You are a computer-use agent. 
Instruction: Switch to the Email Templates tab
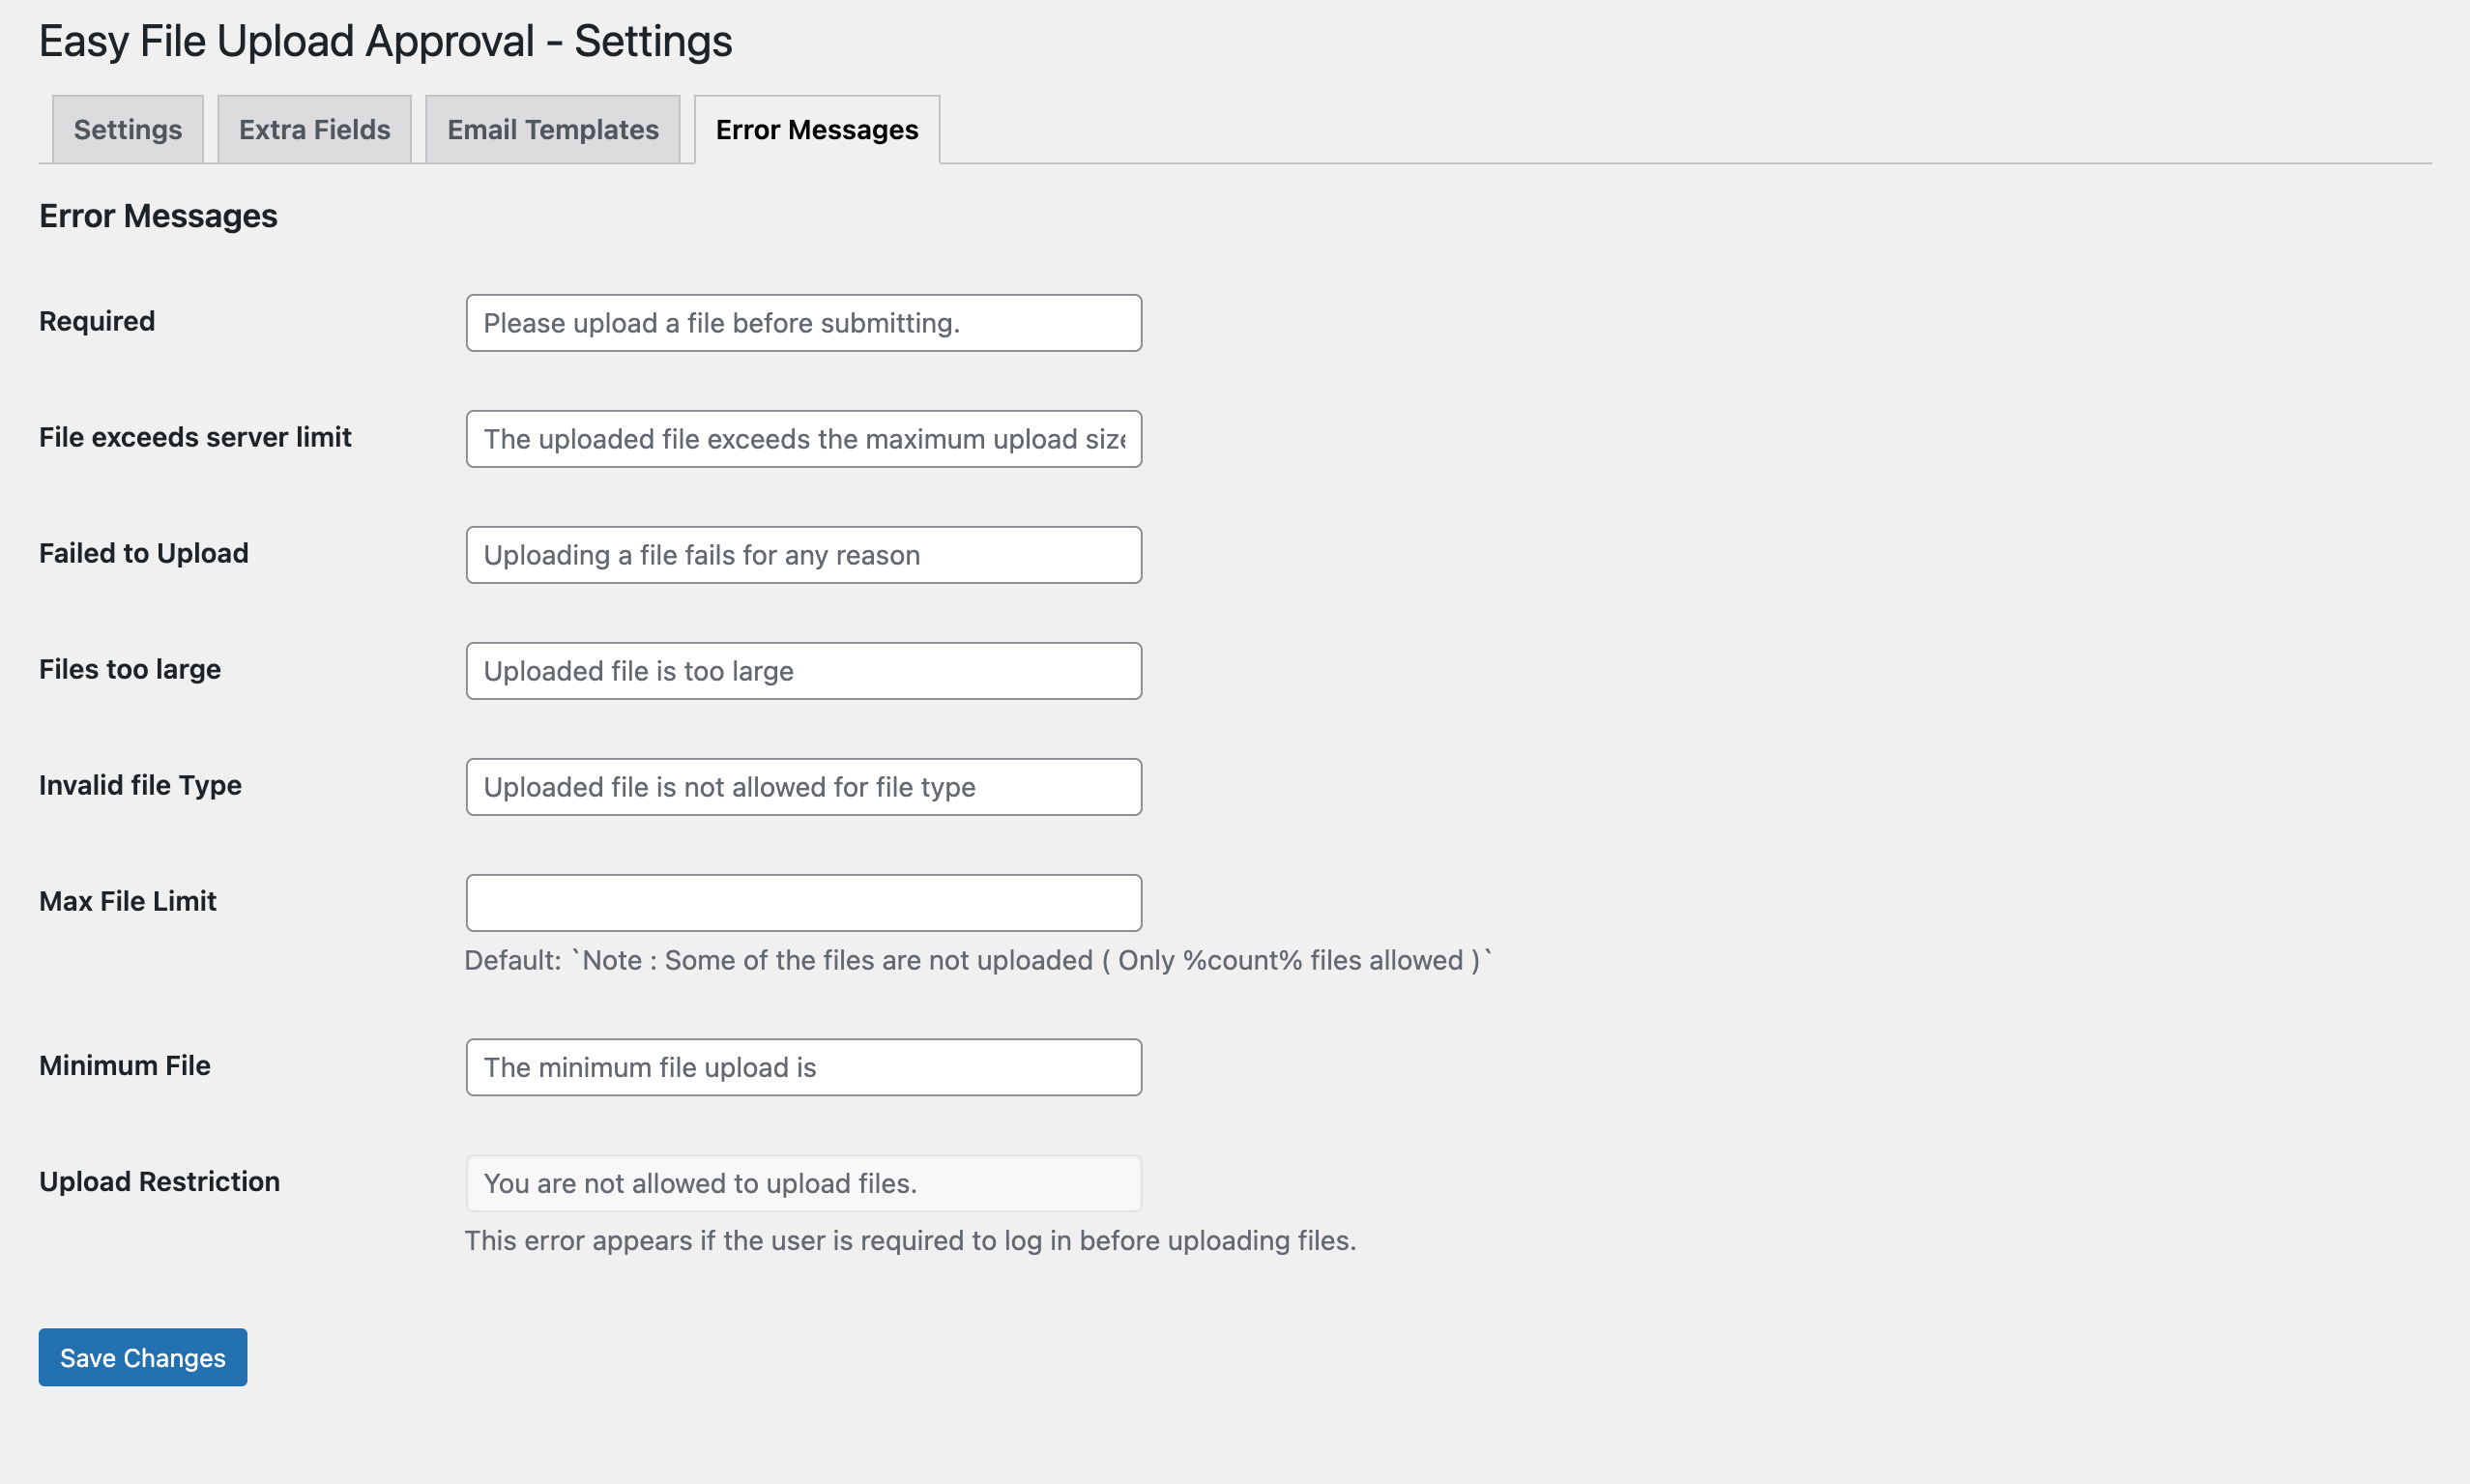pos(551,128)
